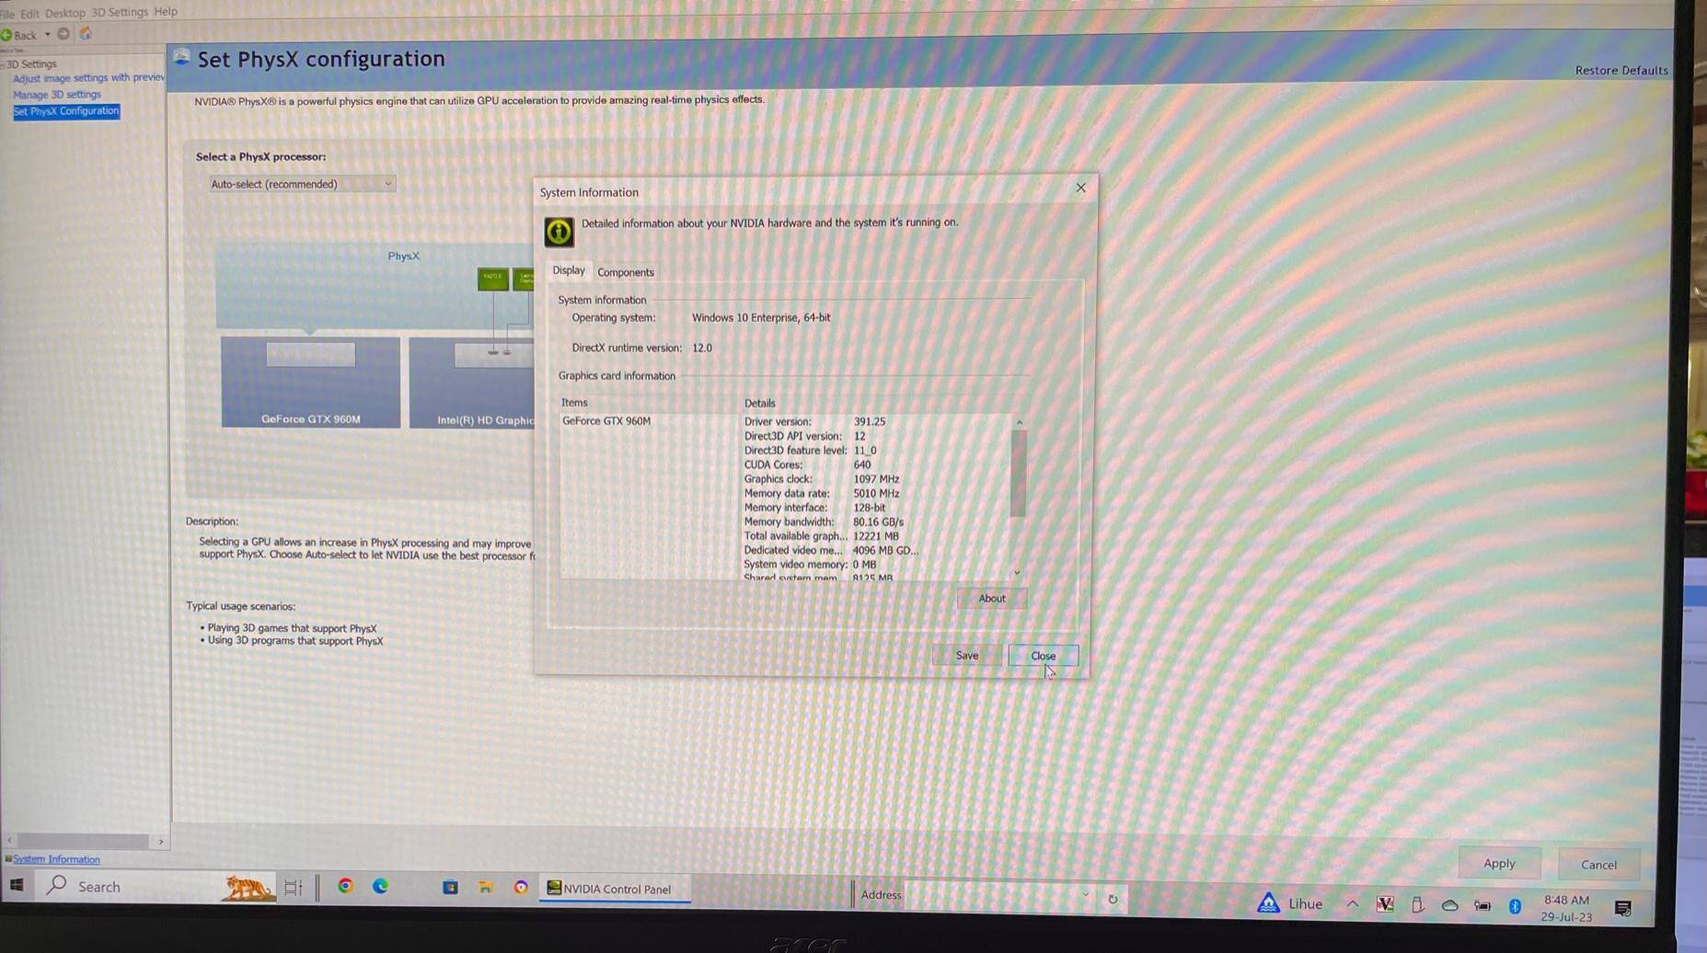
Task: Click the Task View icon on taskbar
Action: pyautogui.click(x=293, y=887)
